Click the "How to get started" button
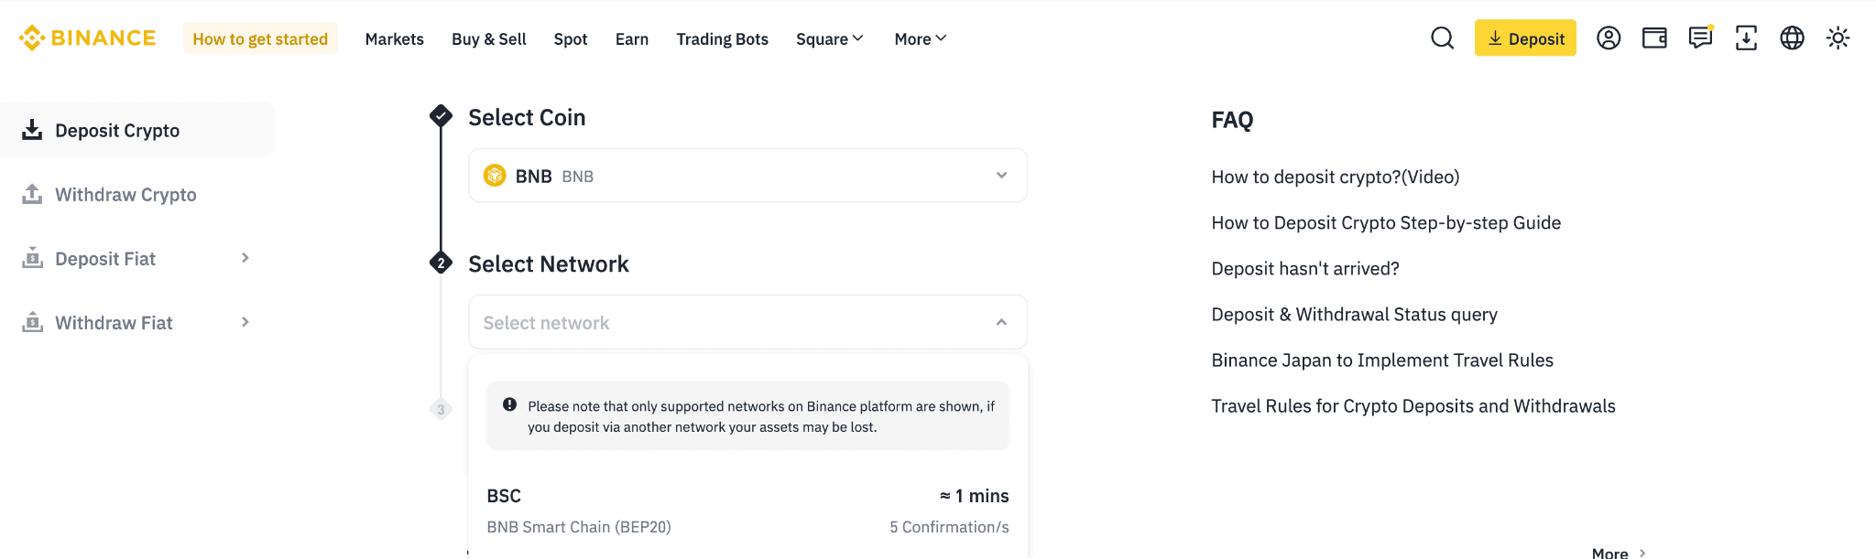1876x559 pixels. (260, 39)
